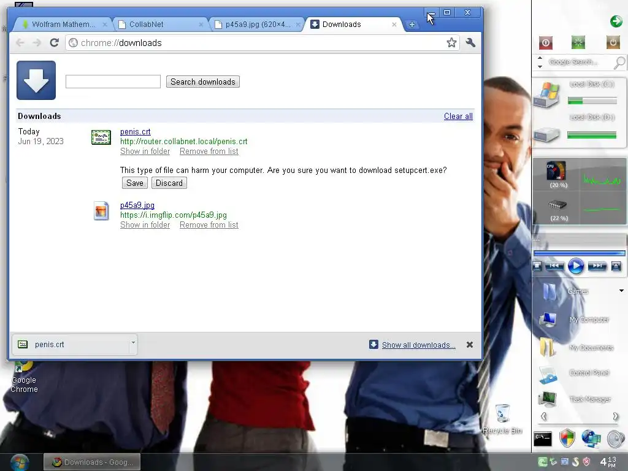Click the magnifier search icon in sidebar
Viewport: 628px width, 471px height.
[619, 63]
